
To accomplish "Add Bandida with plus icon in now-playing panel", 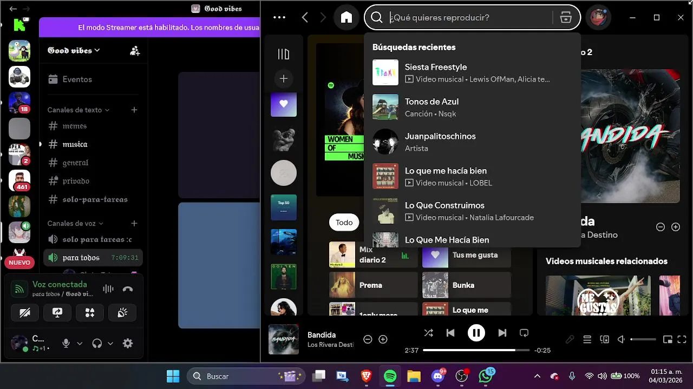I will pyautogui.click(x=676, y=227).
